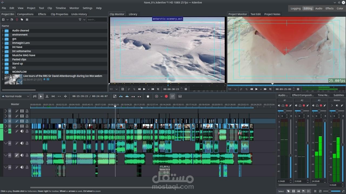Click the Spacer tool in timeline toolbar

(53, 96)
